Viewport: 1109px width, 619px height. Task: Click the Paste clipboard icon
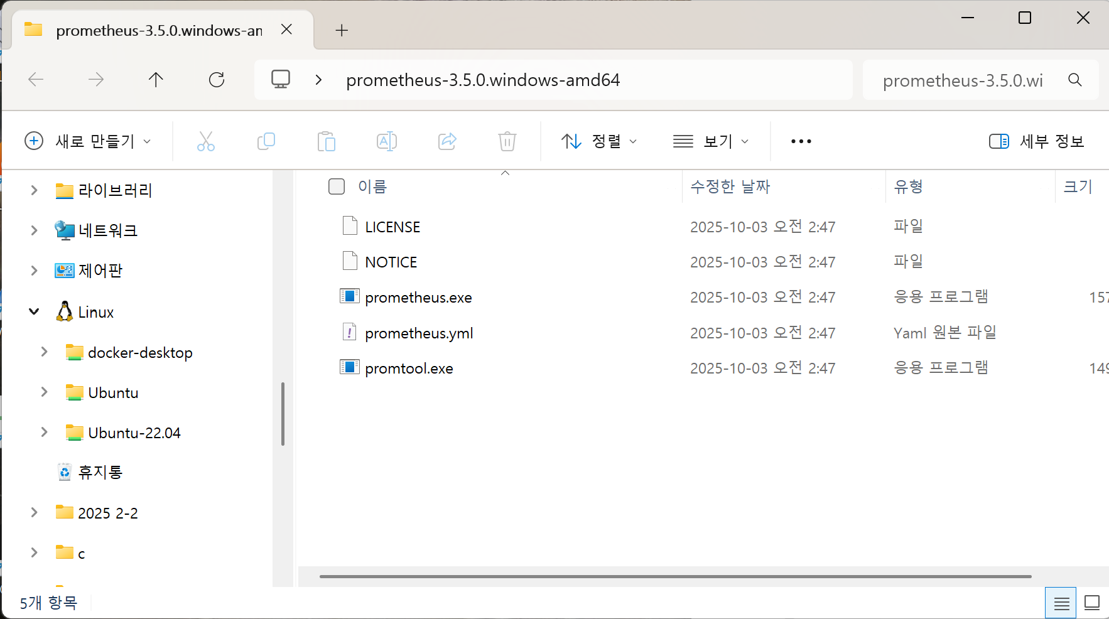(327, 141)
